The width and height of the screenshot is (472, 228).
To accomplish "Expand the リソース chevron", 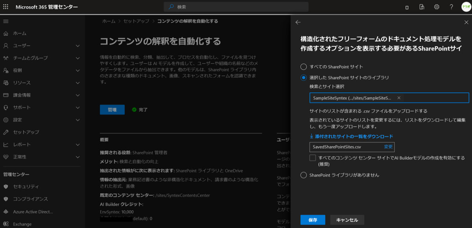I will tap(77, 83).
